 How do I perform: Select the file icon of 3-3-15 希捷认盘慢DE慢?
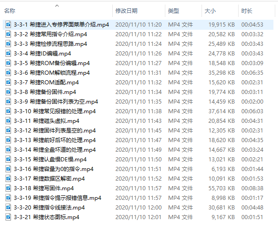pyautogui.click(x=8, y=159)
